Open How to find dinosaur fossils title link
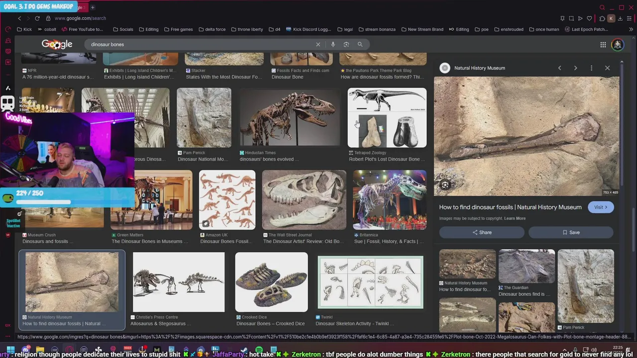The width and height of the screenshot is (637, 358). coord(510,207)
